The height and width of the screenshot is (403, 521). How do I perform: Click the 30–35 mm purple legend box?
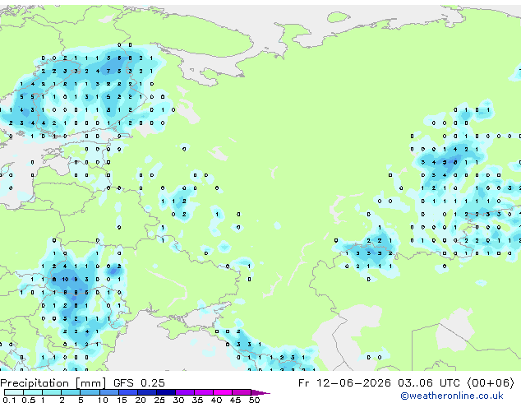pyautogui.click(x=185, y=392)
